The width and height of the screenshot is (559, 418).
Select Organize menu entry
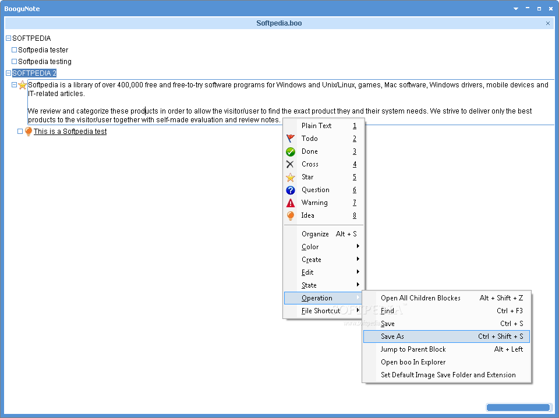pyautogui.click(x=324, y=234)
